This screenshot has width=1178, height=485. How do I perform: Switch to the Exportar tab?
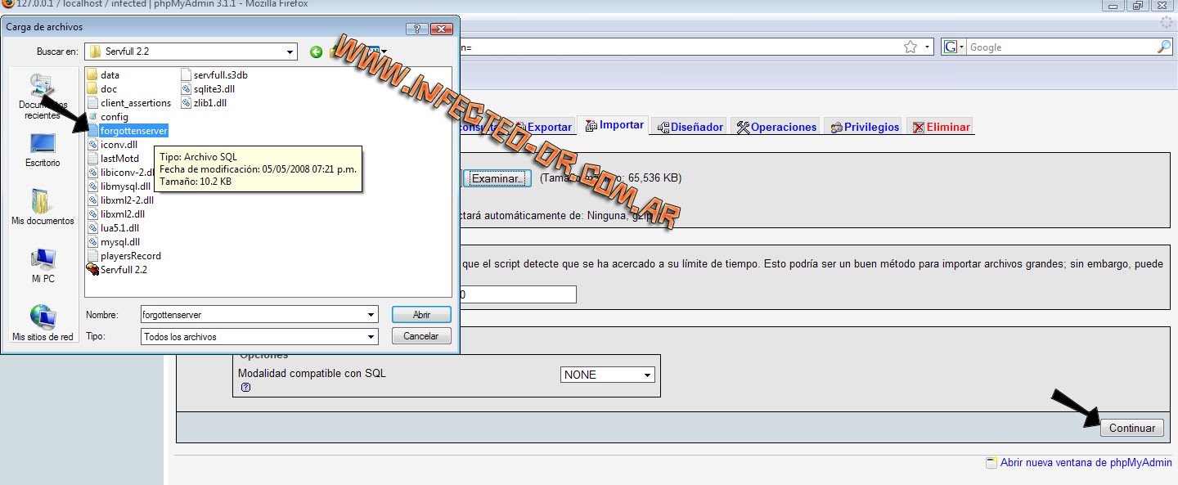tap(542, 128)
